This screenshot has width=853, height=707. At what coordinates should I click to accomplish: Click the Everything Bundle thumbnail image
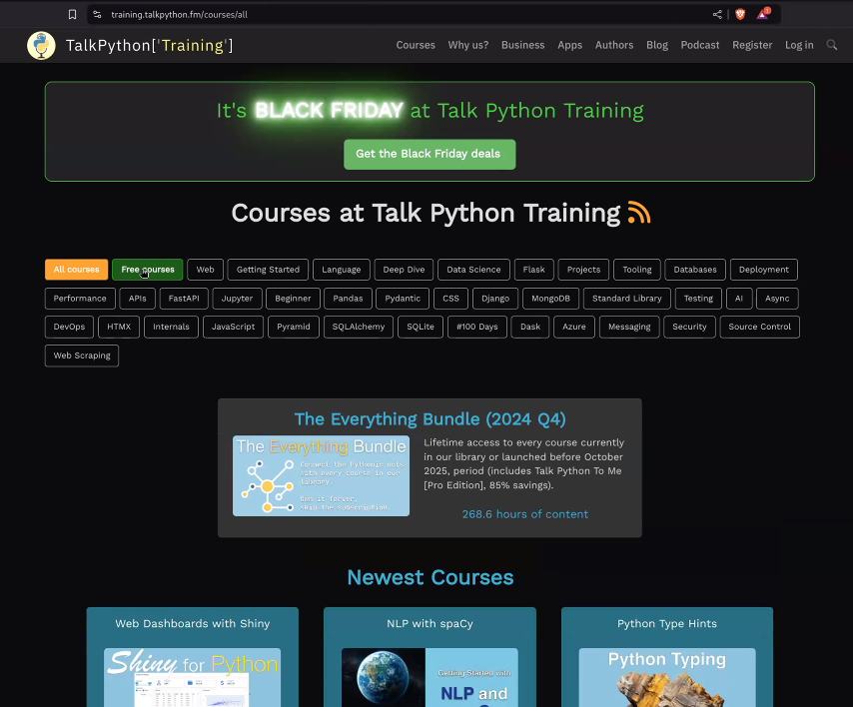321,476
